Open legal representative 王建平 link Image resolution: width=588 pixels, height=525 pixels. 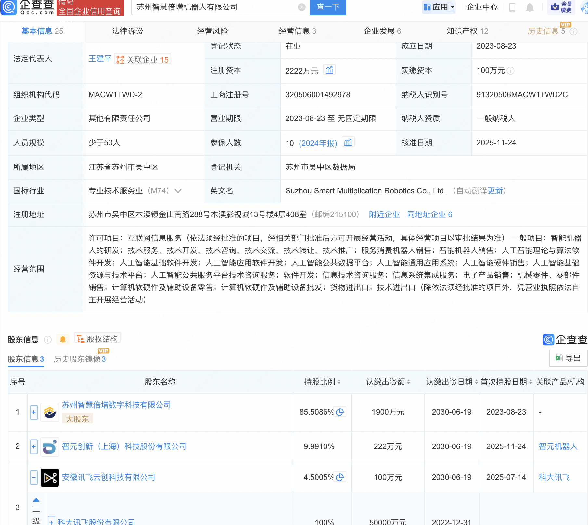tap(100, 59)
